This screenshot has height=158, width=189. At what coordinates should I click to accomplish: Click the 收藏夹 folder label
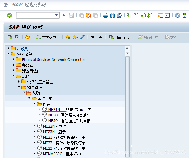(22, 49)
